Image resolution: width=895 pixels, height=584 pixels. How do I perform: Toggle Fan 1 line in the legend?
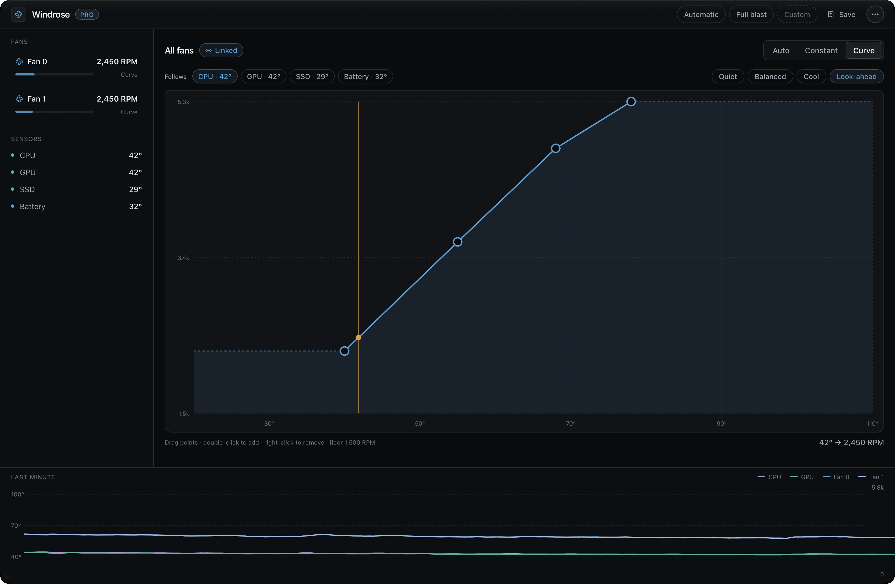click(871, 477)
